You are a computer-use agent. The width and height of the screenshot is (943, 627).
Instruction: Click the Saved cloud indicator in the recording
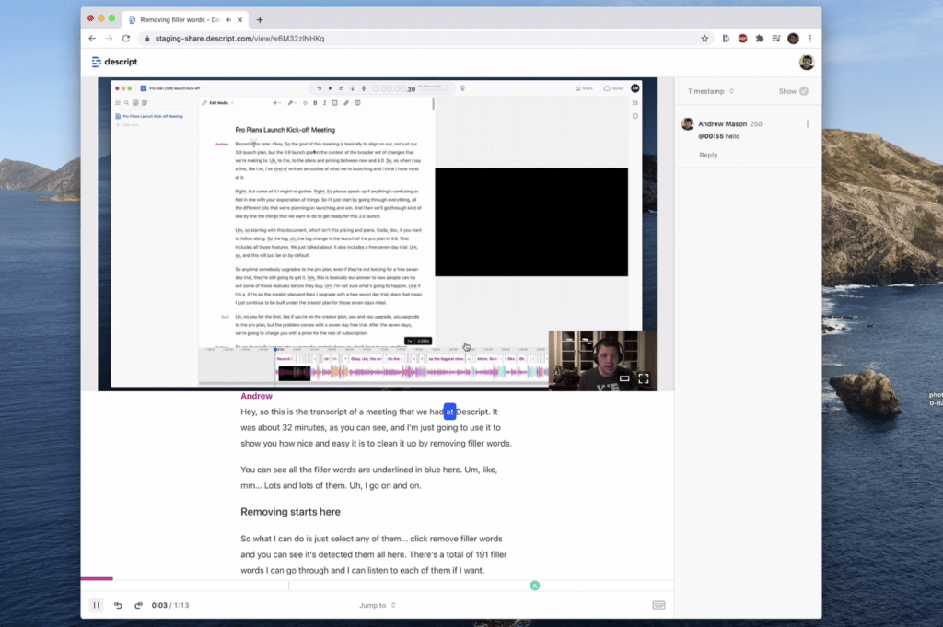pos(613,88)
